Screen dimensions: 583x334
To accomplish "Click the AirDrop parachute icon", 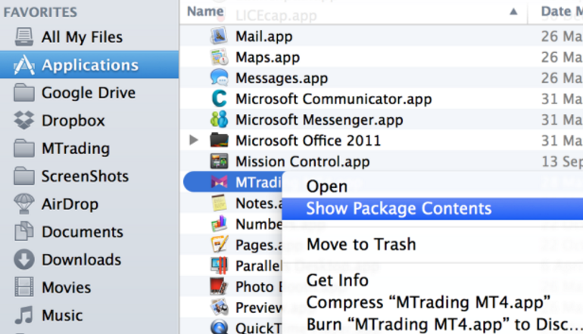I will 24,204.
